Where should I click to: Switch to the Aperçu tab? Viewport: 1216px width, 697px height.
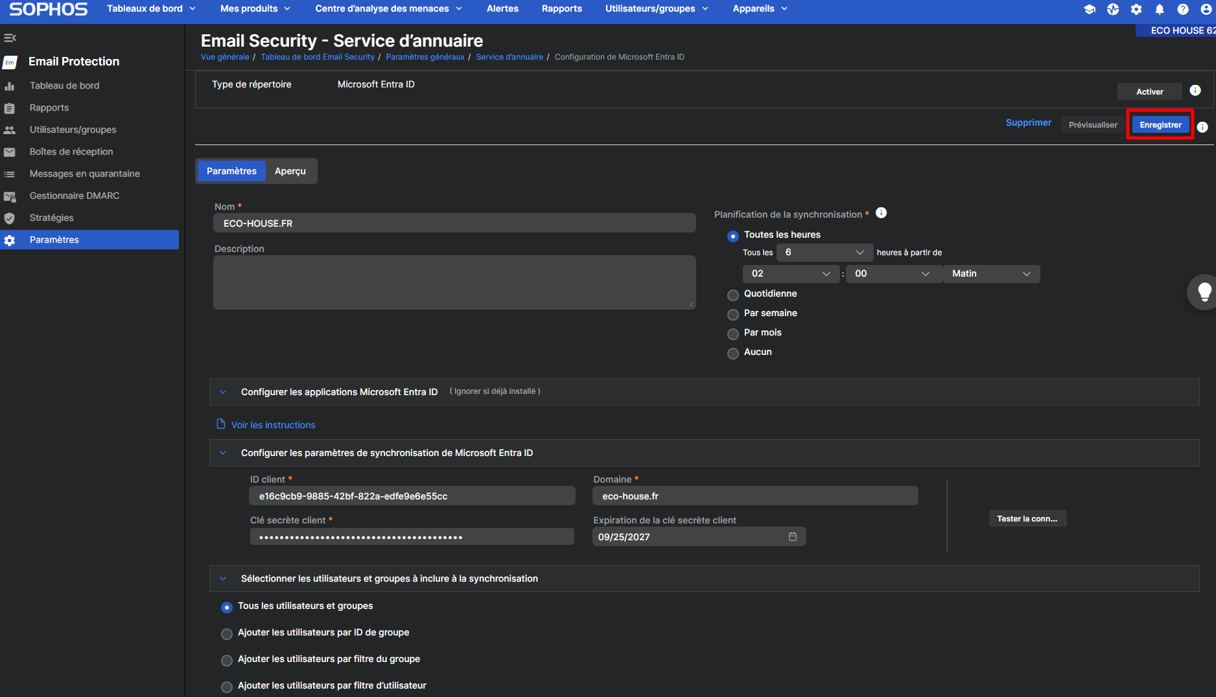tap(290, 171)
